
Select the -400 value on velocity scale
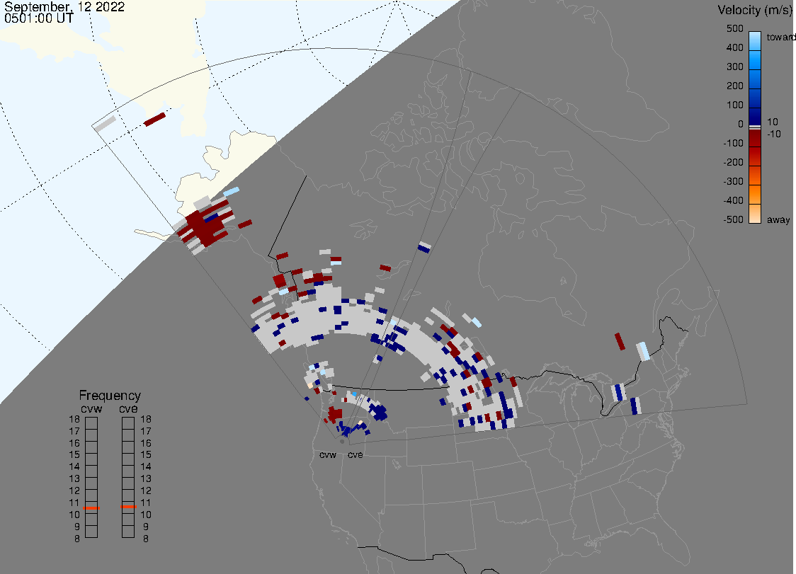coord(733,200)
